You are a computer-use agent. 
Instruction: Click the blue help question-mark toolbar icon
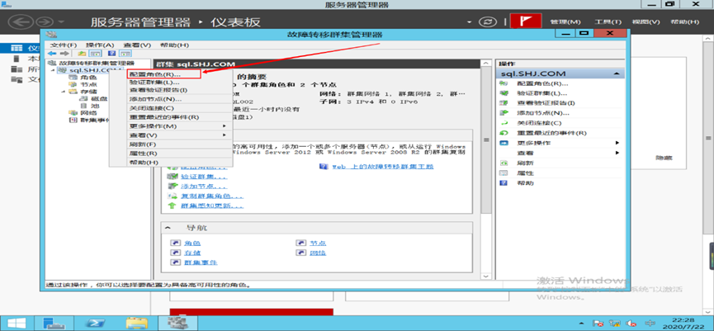point(111,54)
